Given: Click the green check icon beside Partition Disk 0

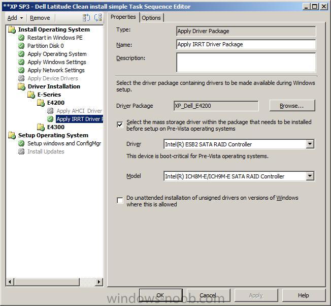Looking at the screenshot, I should click(x=21, y=46).
